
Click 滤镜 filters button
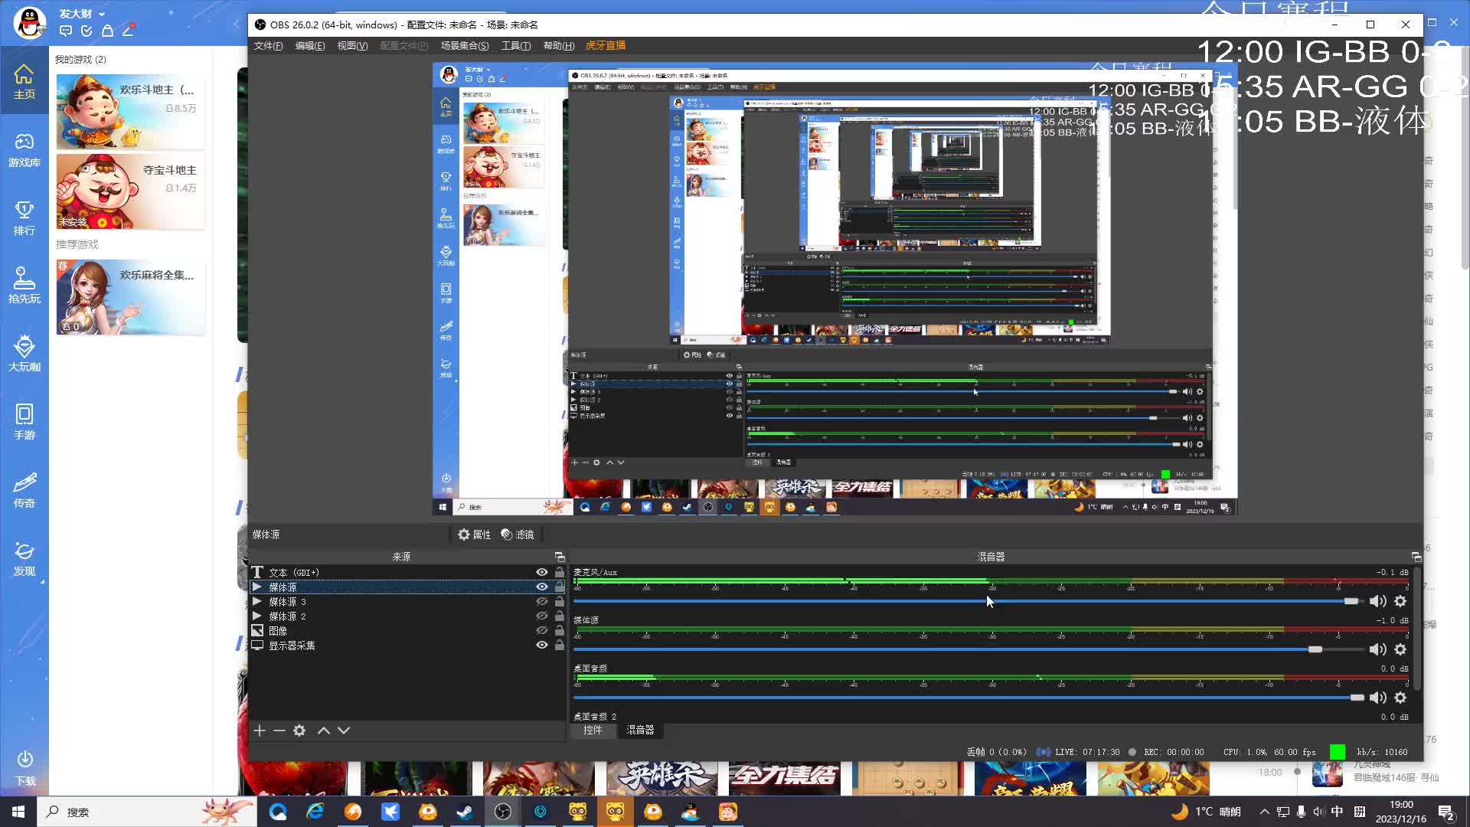(x=518, y=534)
